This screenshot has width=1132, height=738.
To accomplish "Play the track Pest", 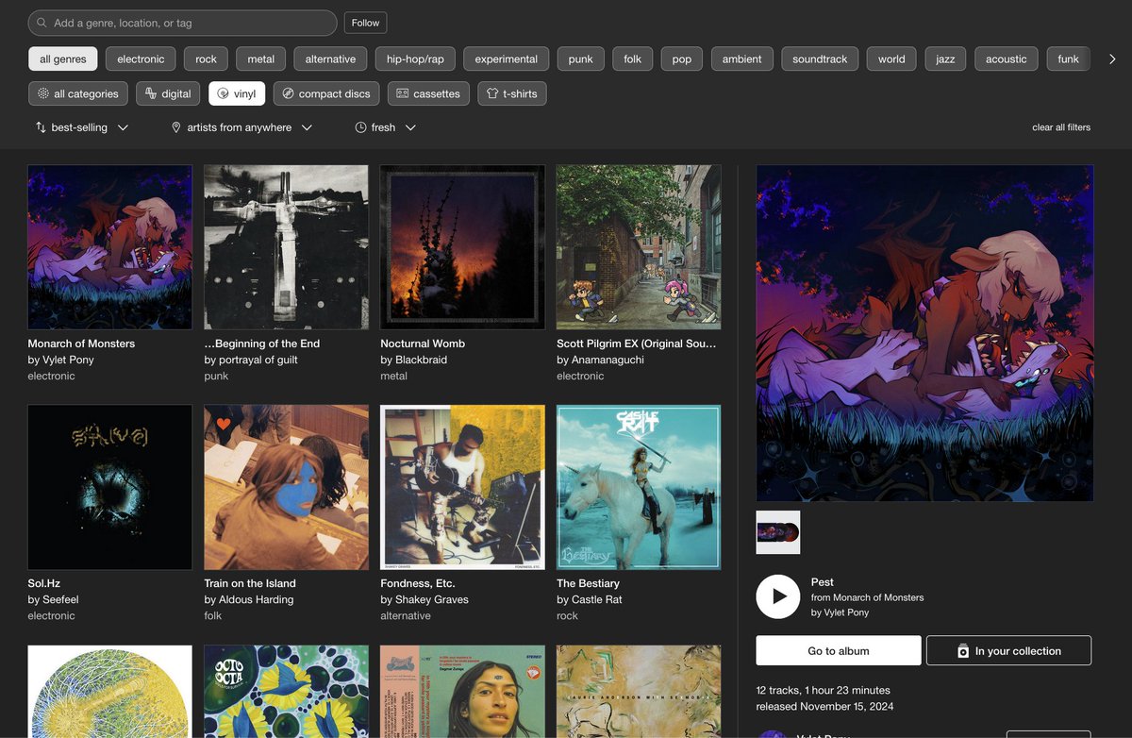I will point(778,596).
